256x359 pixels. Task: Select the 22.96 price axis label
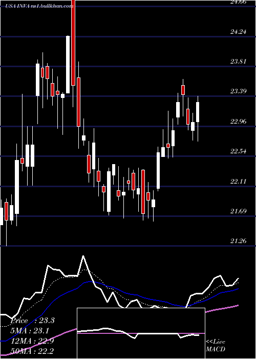239,122
